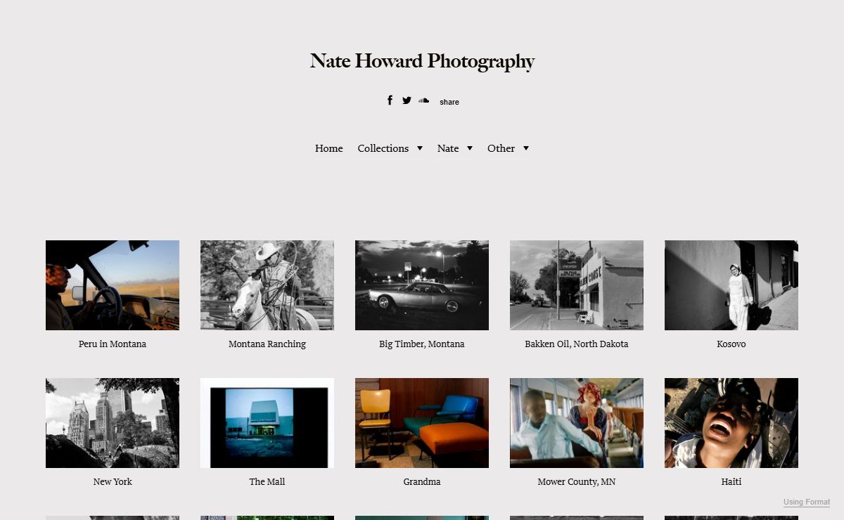
Task: Click The Mall caption
Action: [267, 482]
